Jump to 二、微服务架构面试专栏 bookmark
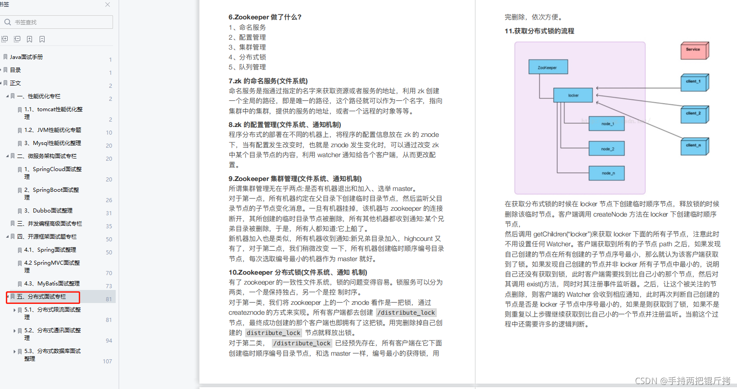737x389 pixels. (x=47, y=156)
